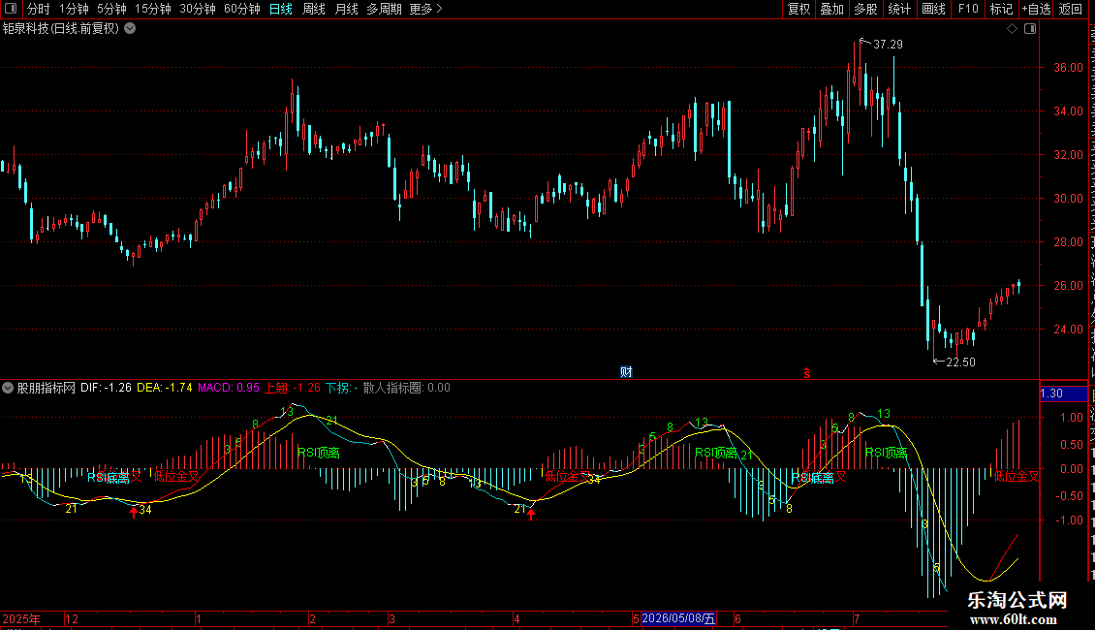Image resolution: width=1095 pixels, height=630 pixels.
Task: Select the 1分钟 period
Action: [74, 9]
